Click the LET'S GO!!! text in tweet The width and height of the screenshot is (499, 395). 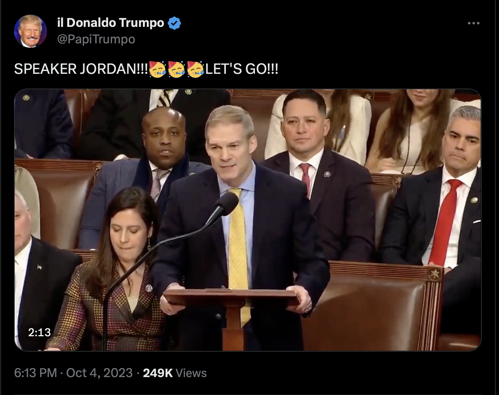point(242,69)
